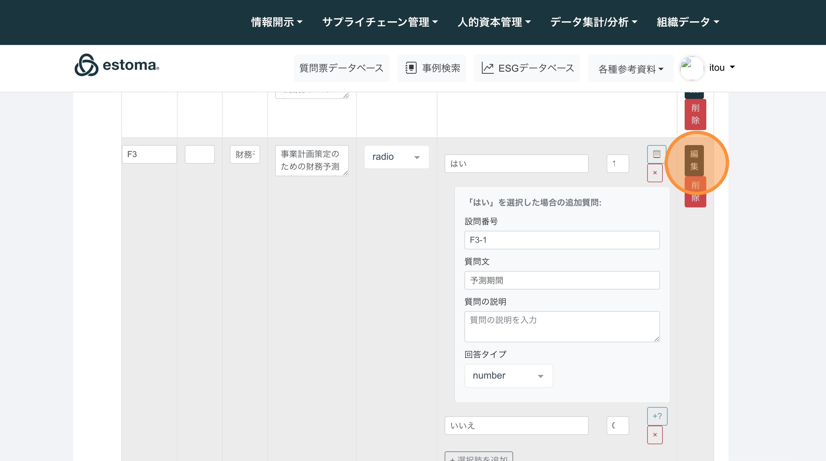Image resolution: width=826 pixels, height=461 pixels.
Task: Click the estoma logo
Action: (117, 65)
